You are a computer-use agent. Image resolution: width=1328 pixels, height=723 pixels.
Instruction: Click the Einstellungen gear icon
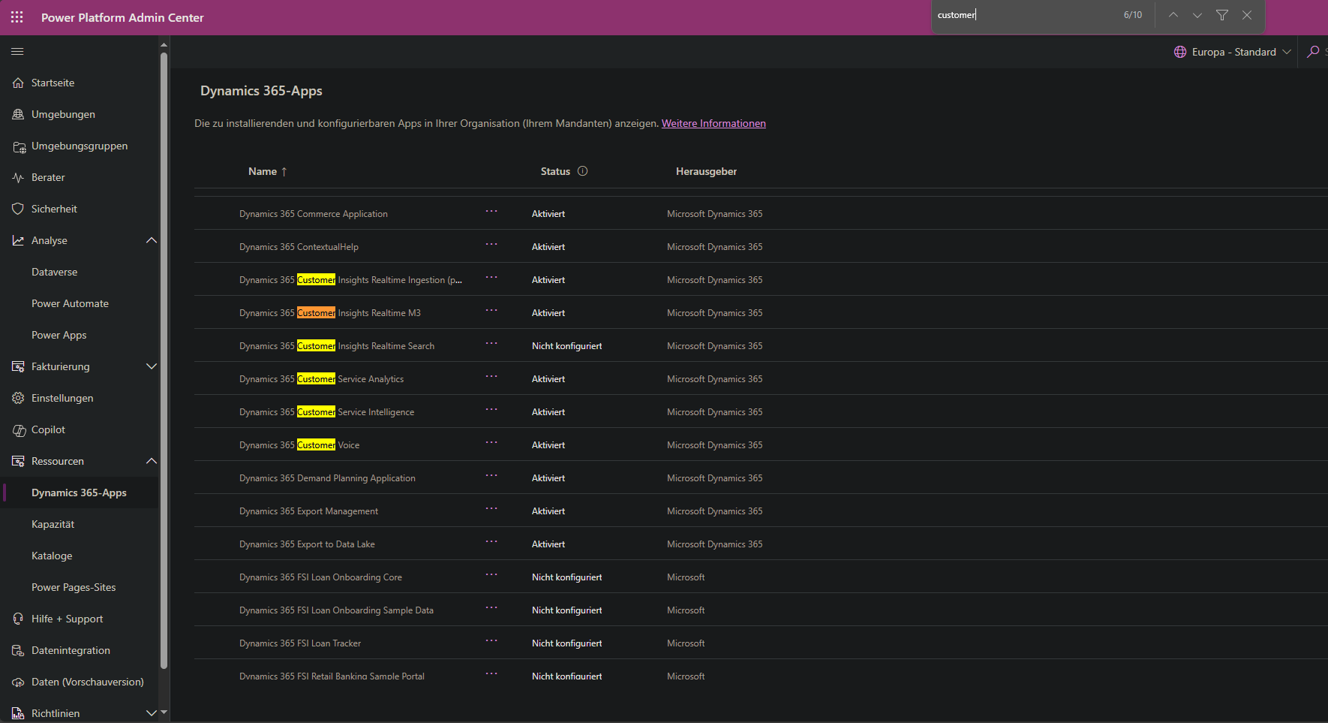pos(18,398)
